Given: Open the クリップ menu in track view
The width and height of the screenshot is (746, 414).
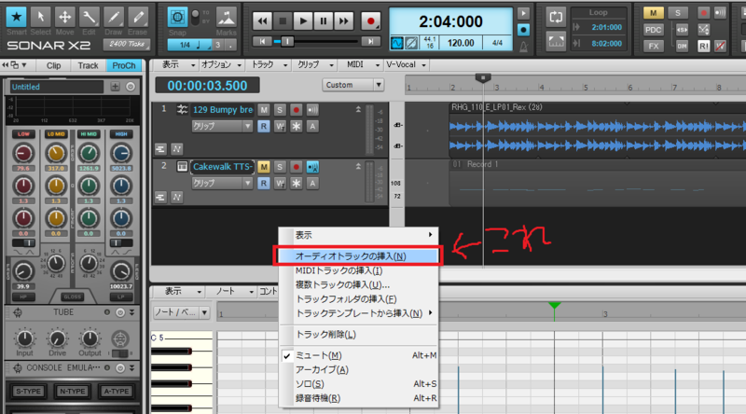Looking at the screenshot, I should pos(315,64).
